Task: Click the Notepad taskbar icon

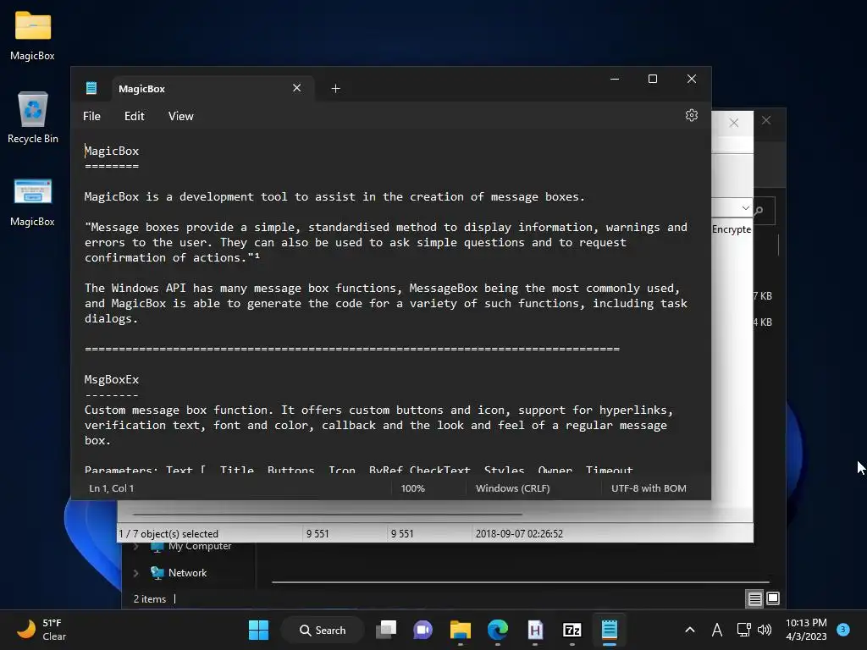Action: point(610,630)
